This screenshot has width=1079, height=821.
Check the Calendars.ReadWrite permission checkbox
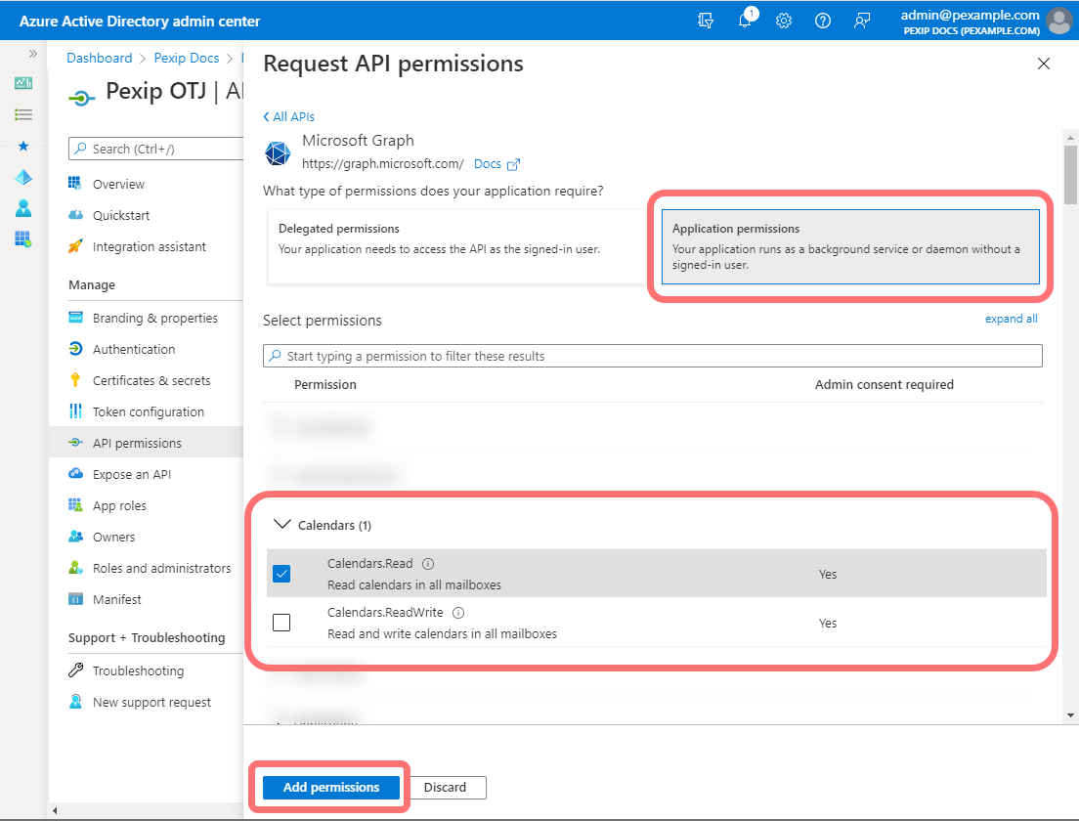[x=281, y=623]
